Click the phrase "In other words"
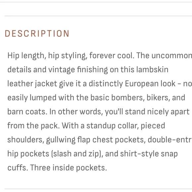The image size is (192, 192). (x=76, y=112)
